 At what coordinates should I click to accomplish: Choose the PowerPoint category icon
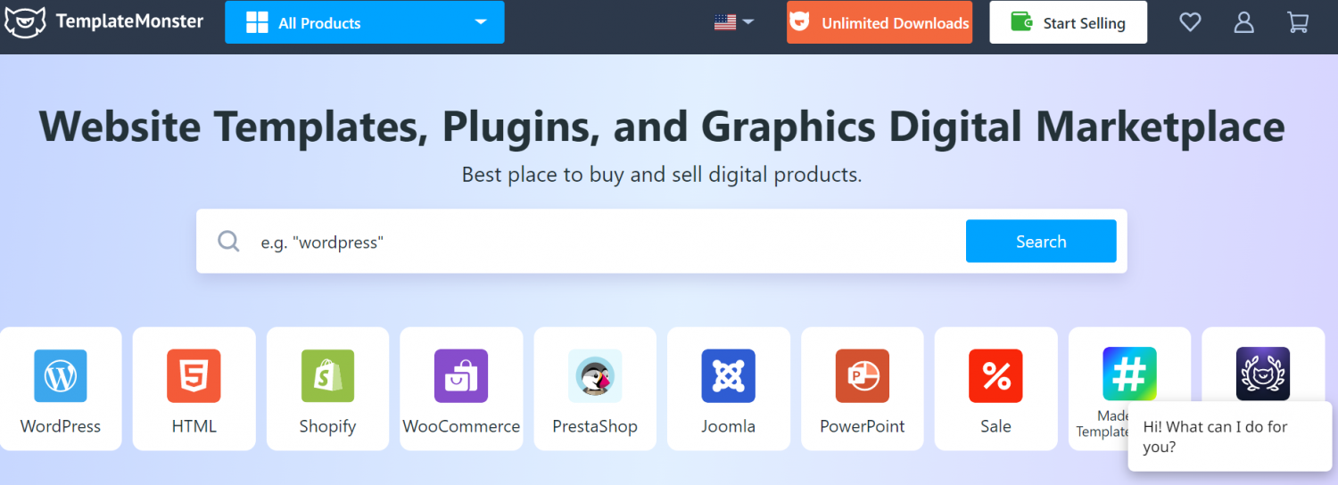(862, 375)
